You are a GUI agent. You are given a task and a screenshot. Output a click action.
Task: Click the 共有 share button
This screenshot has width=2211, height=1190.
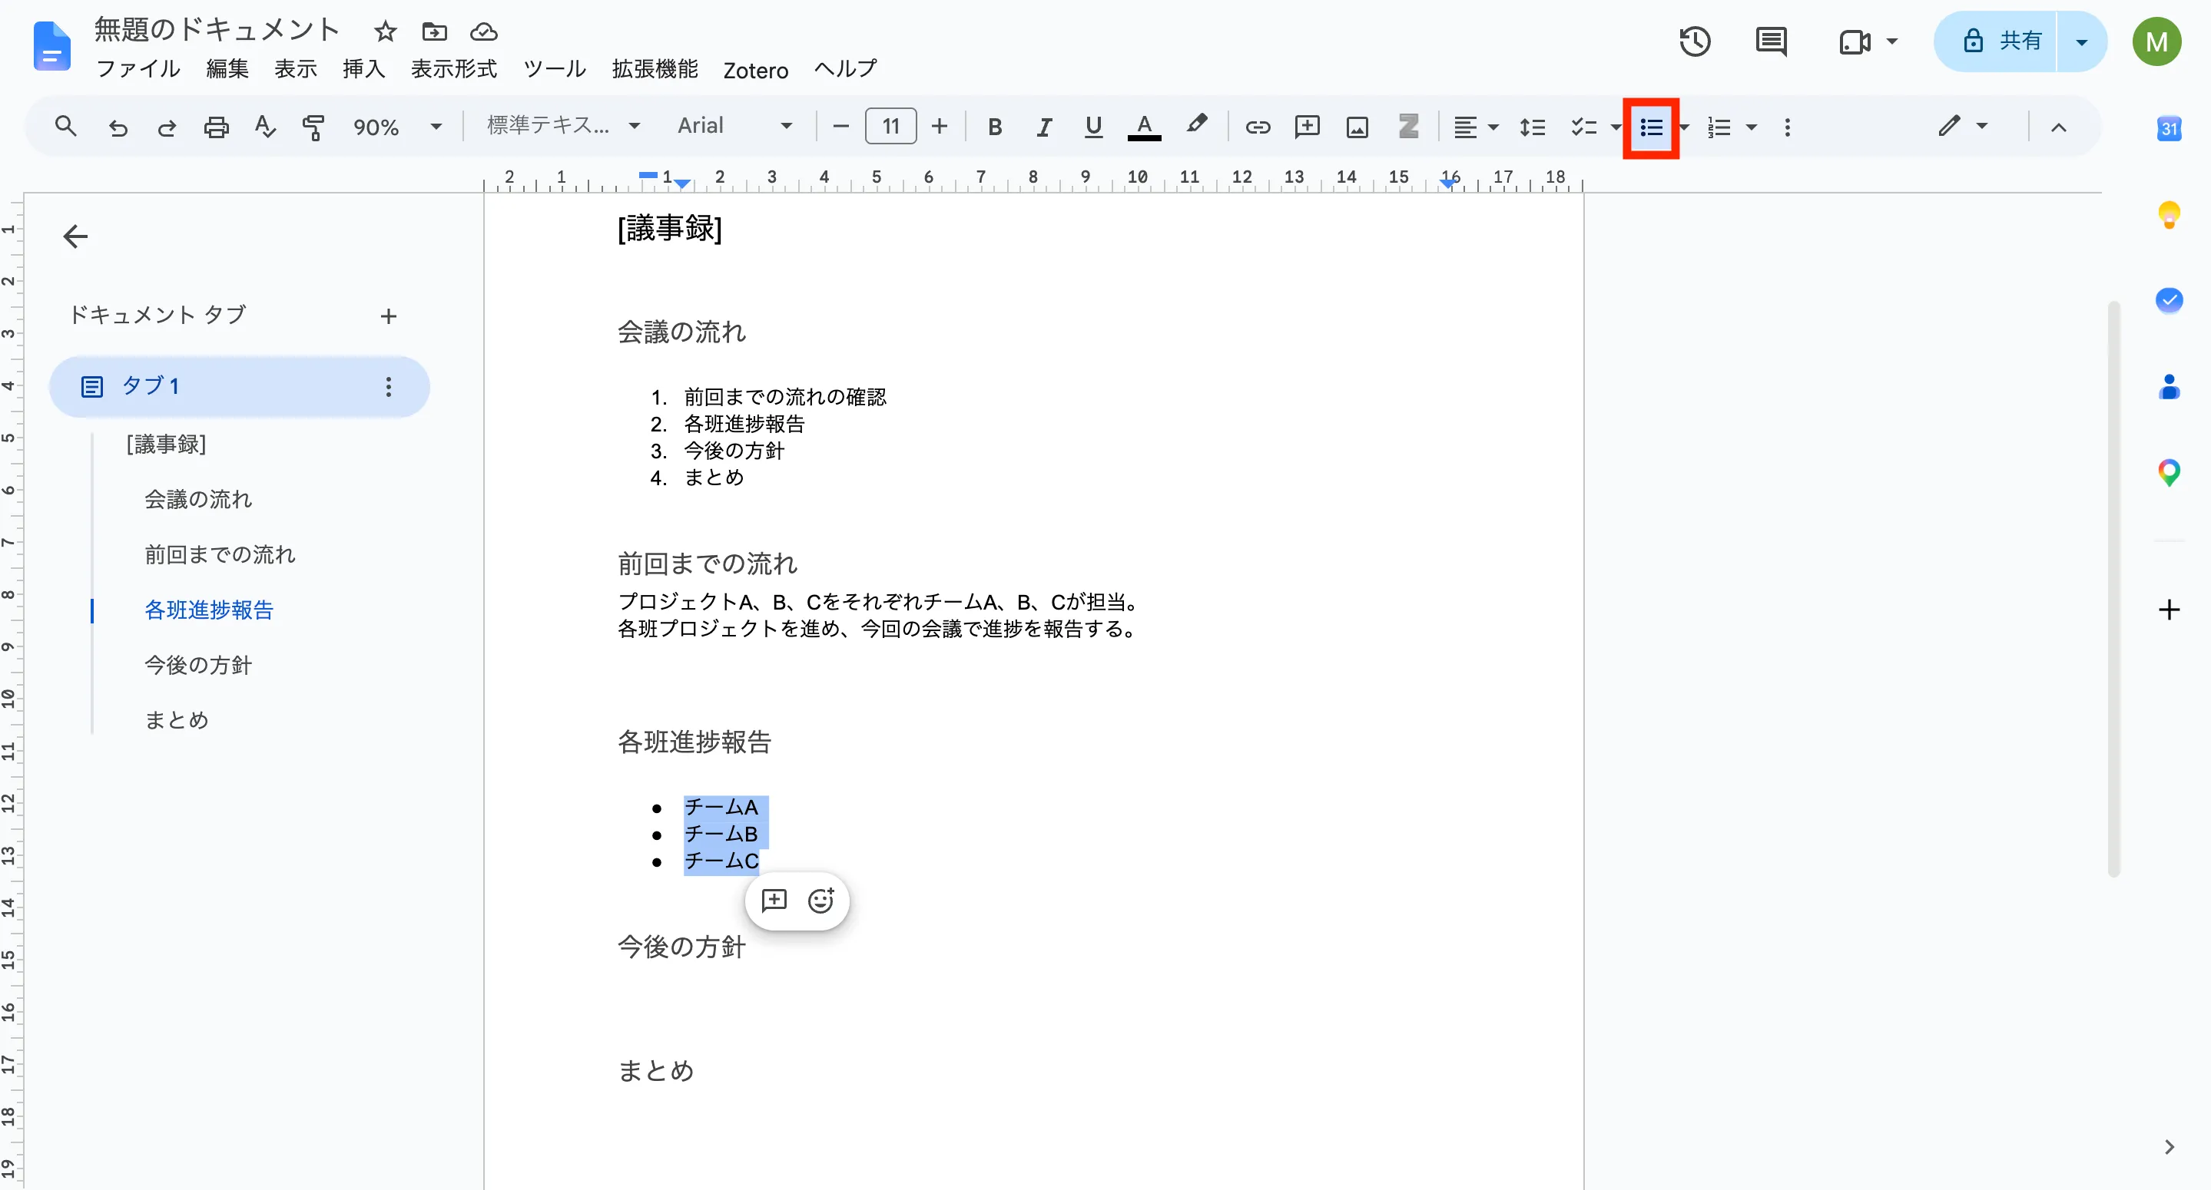coord(1997,41)
